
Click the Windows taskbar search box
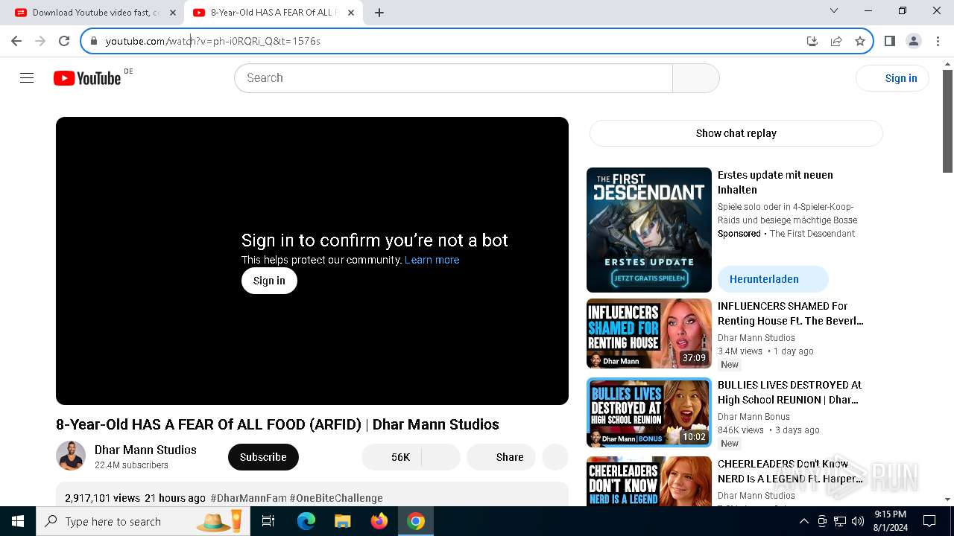pyautogui.click(x=142, y=521)
